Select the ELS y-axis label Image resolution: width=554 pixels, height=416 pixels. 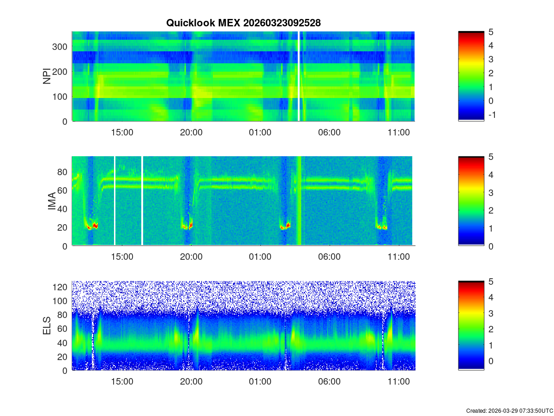click(47, 326)
